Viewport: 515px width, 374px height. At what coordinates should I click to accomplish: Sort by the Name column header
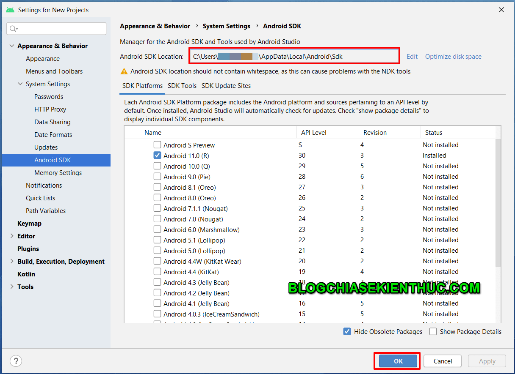tap(218, 133)
